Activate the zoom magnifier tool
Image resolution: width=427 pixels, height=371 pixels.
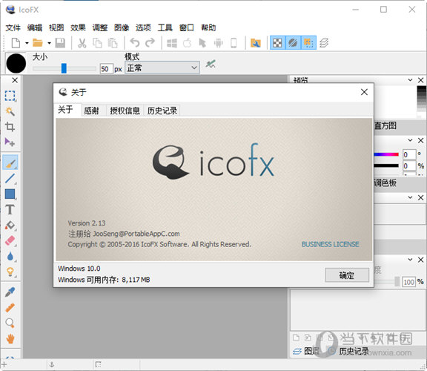(10, 323)
